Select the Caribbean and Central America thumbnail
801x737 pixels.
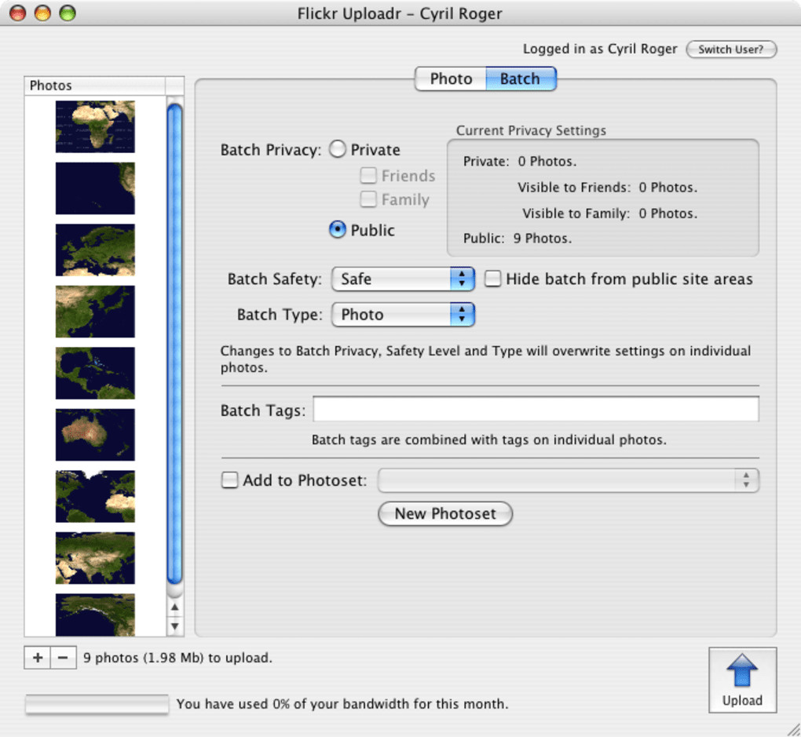[95, 374]
